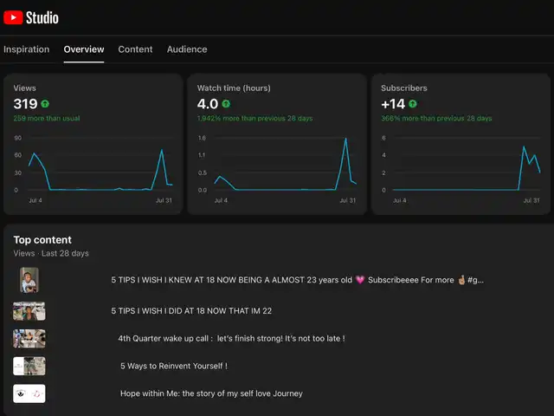
Task: Click the Subscribers chart peak near Jul 31
Action: pyautogui.click(x=524, y=147)
